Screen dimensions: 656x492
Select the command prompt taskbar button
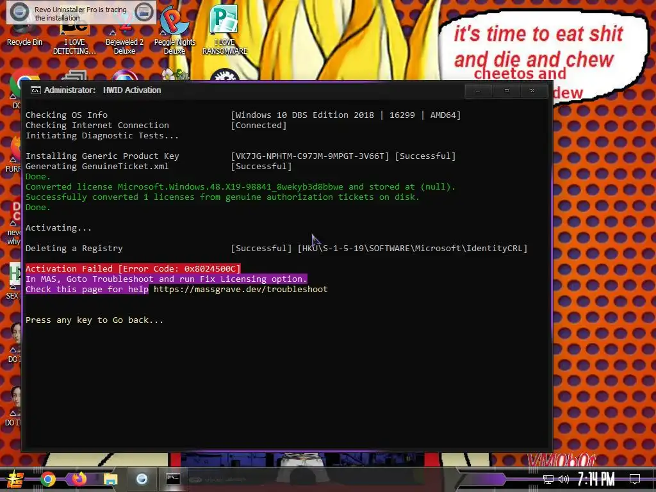tap(173, 479)
